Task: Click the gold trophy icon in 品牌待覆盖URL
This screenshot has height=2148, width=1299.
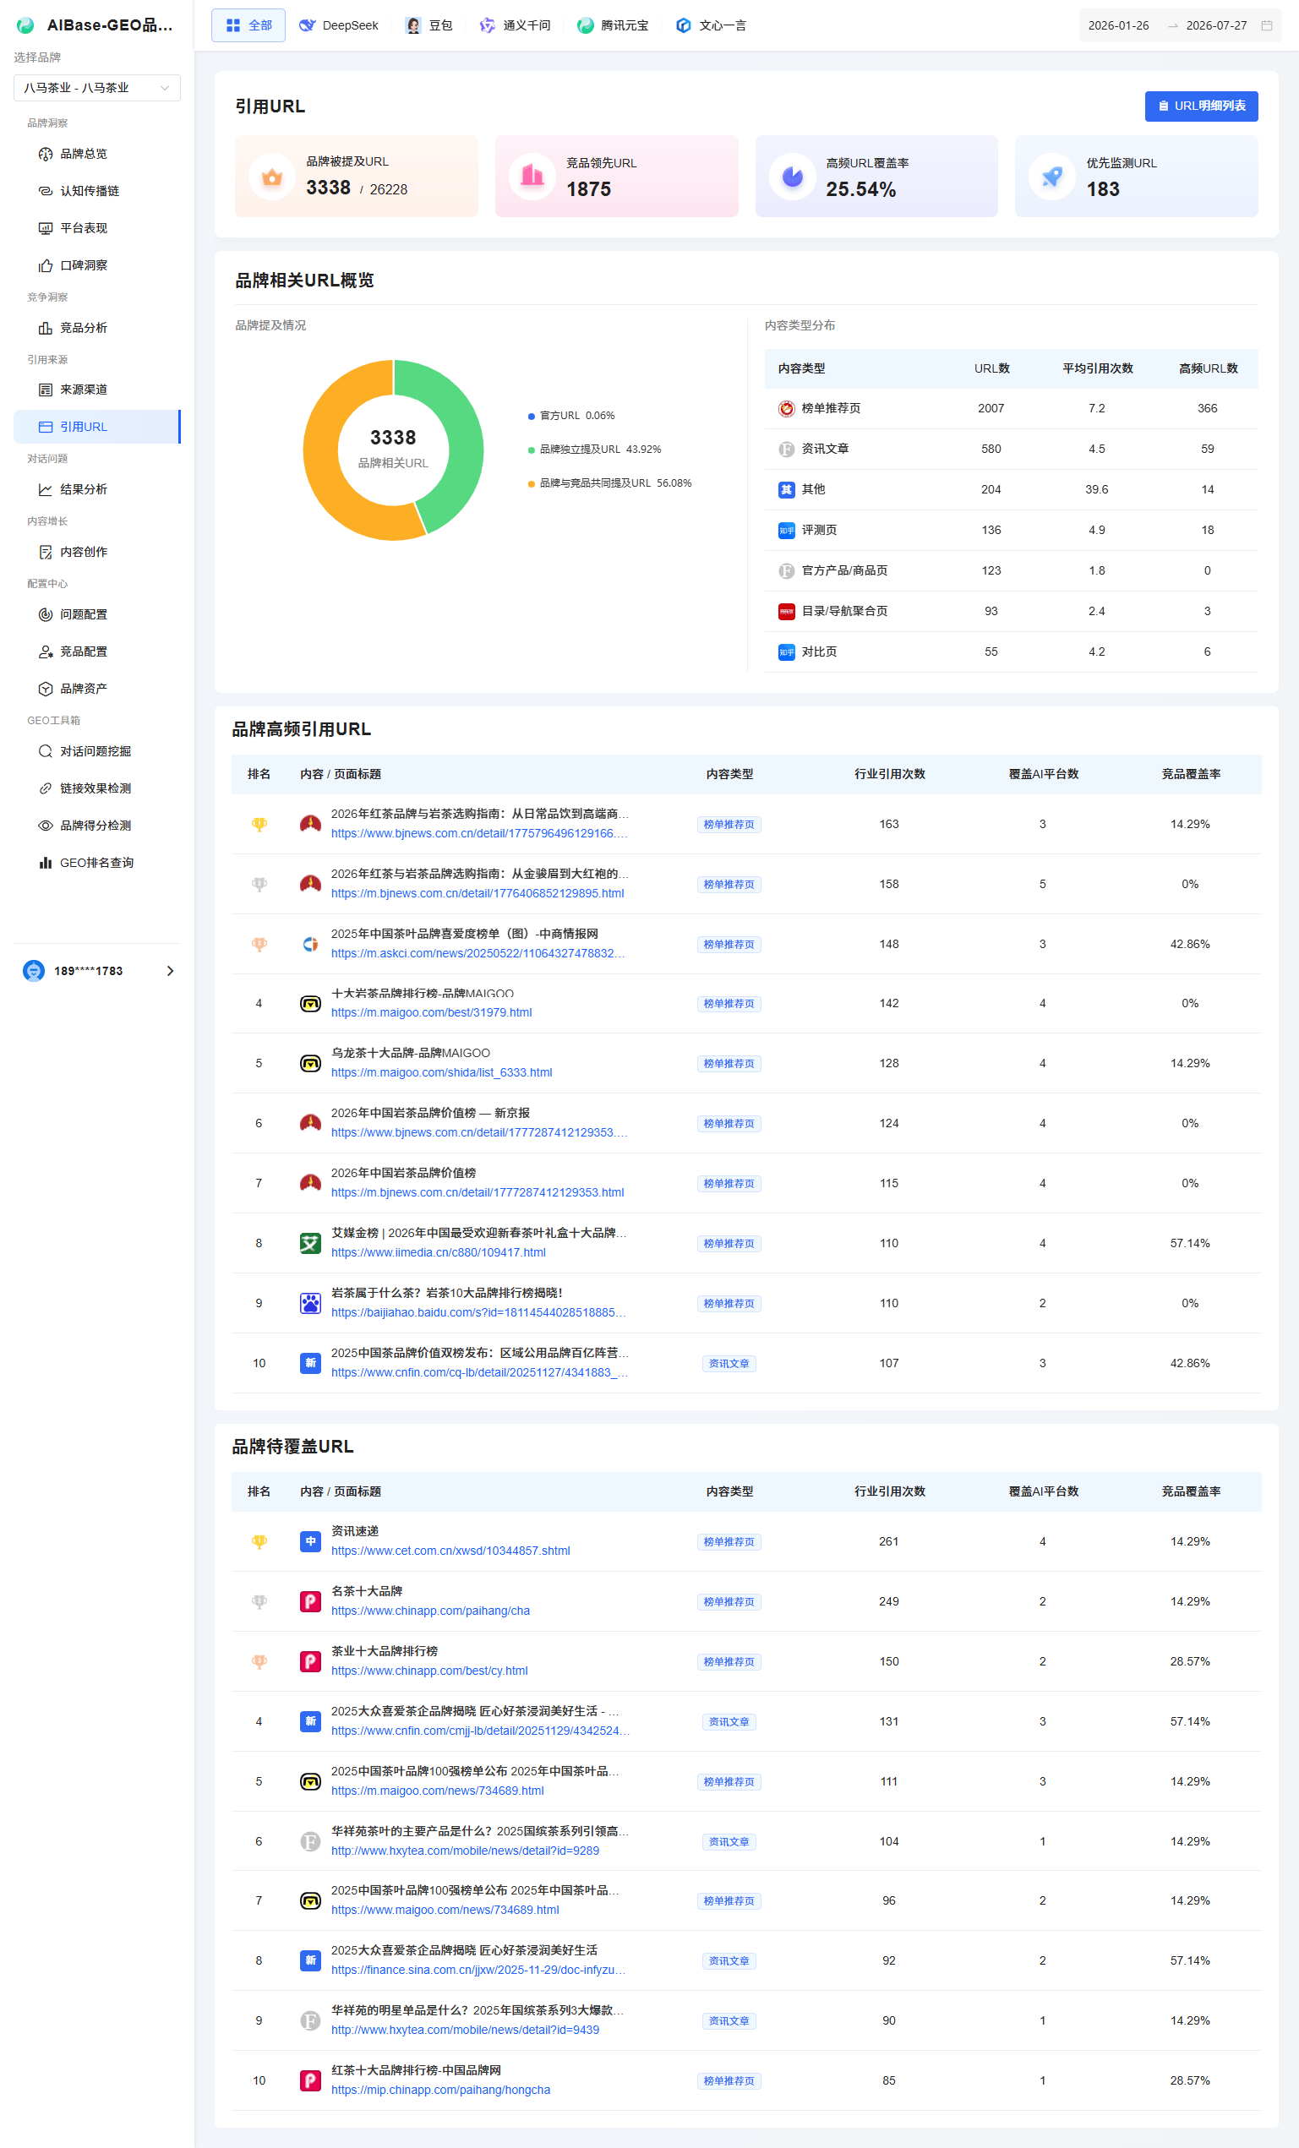Action: 259,1541
